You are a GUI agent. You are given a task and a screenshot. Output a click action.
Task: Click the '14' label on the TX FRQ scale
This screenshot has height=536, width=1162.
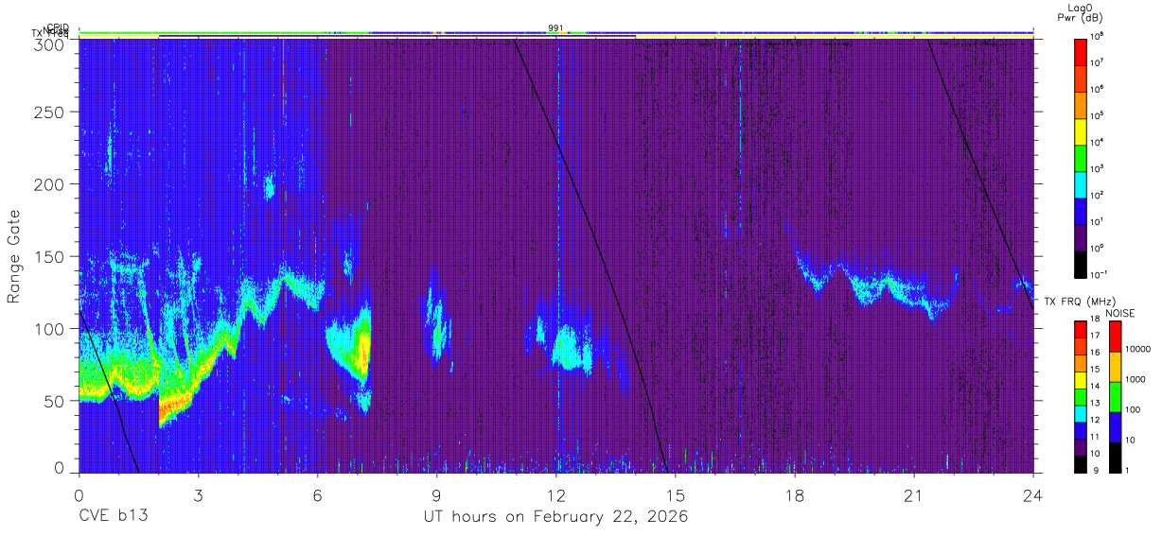click(1095, 387)
